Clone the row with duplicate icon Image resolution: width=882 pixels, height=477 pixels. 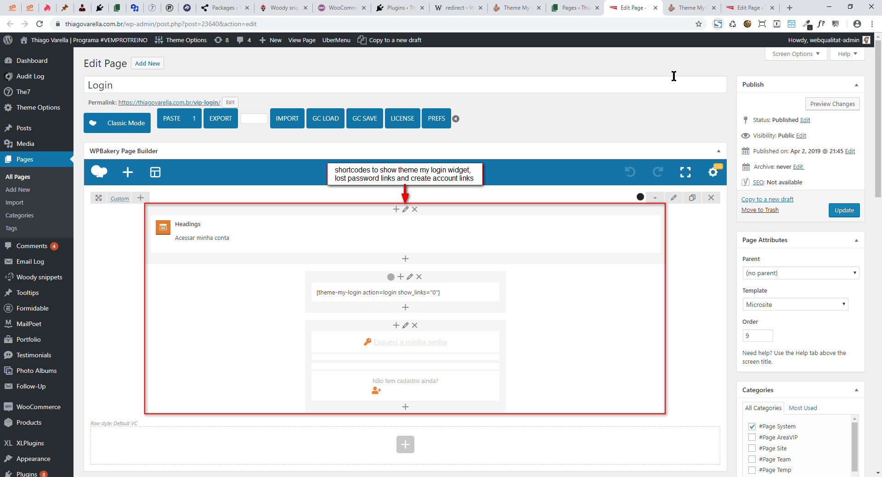[692, 198]
